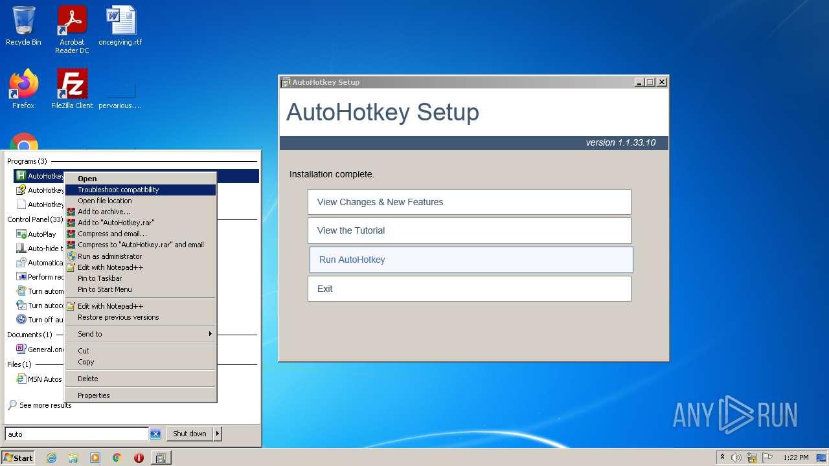Image resolution: width=829 pixels, height=466 pixels.
Task: Launch FileZilla Client desktop icon
Action: (x=72, y=89)
